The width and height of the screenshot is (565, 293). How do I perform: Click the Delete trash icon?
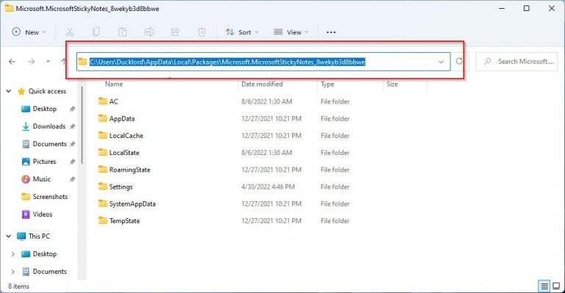point(202,32)
